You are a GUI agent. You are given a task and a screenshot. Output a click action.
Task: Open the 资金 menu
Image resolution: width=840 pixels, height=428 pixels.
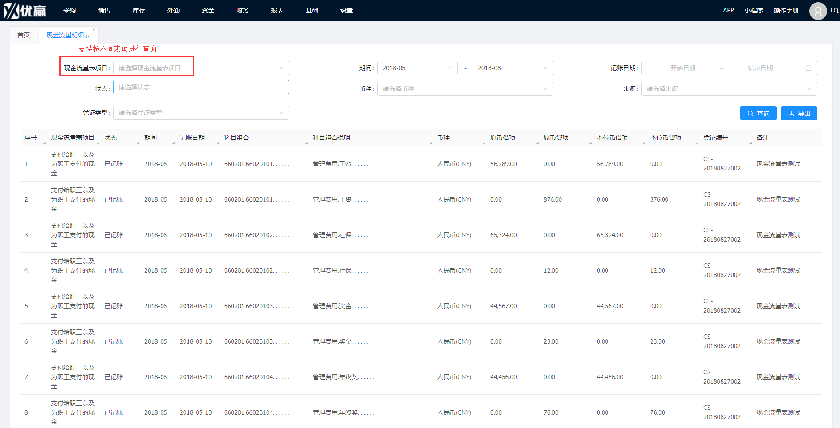208,10
